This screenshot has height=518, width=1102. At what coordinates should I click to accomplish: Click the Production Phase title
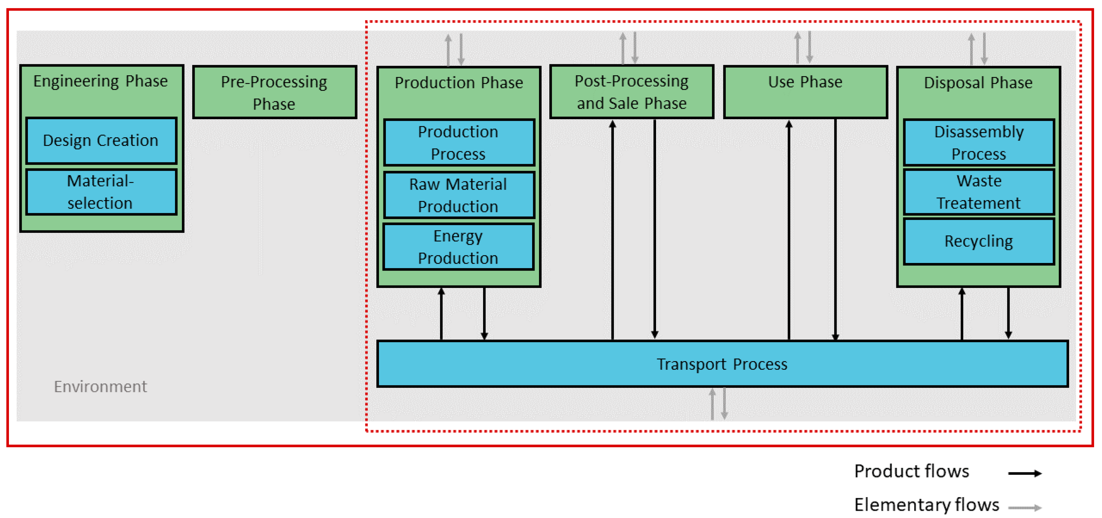(x=459, y=82)
